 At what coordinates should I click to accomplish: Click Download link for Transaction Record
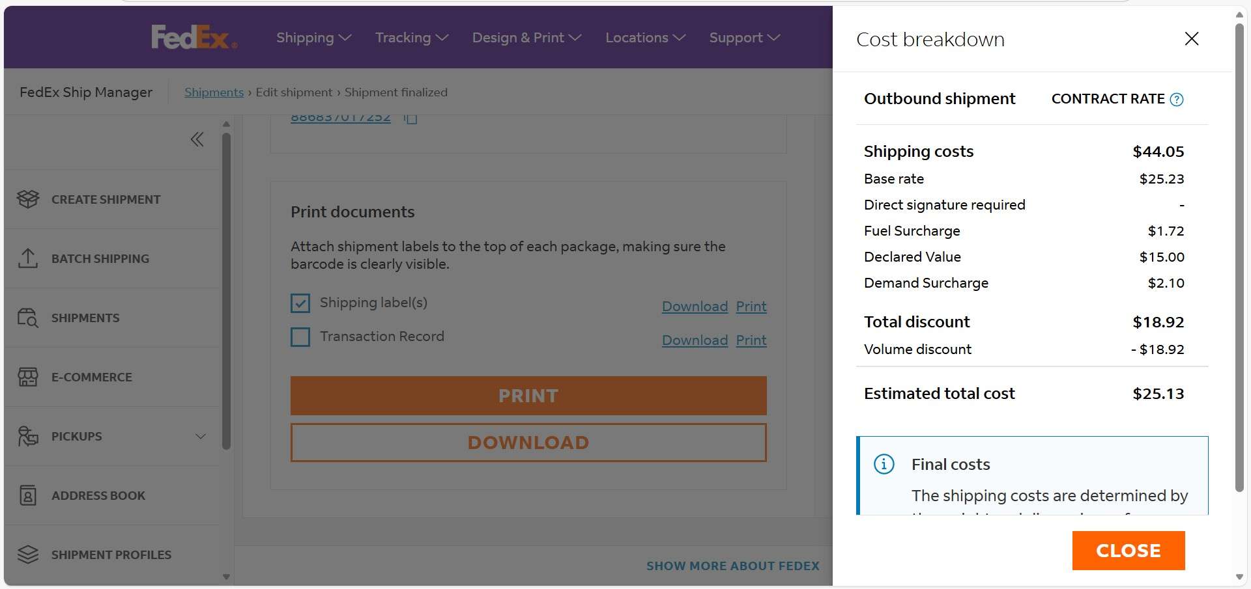[695, 340]
